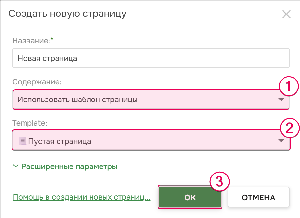Open the Содержание selector showing Использовать шаблон страницы

click(129, 100)
